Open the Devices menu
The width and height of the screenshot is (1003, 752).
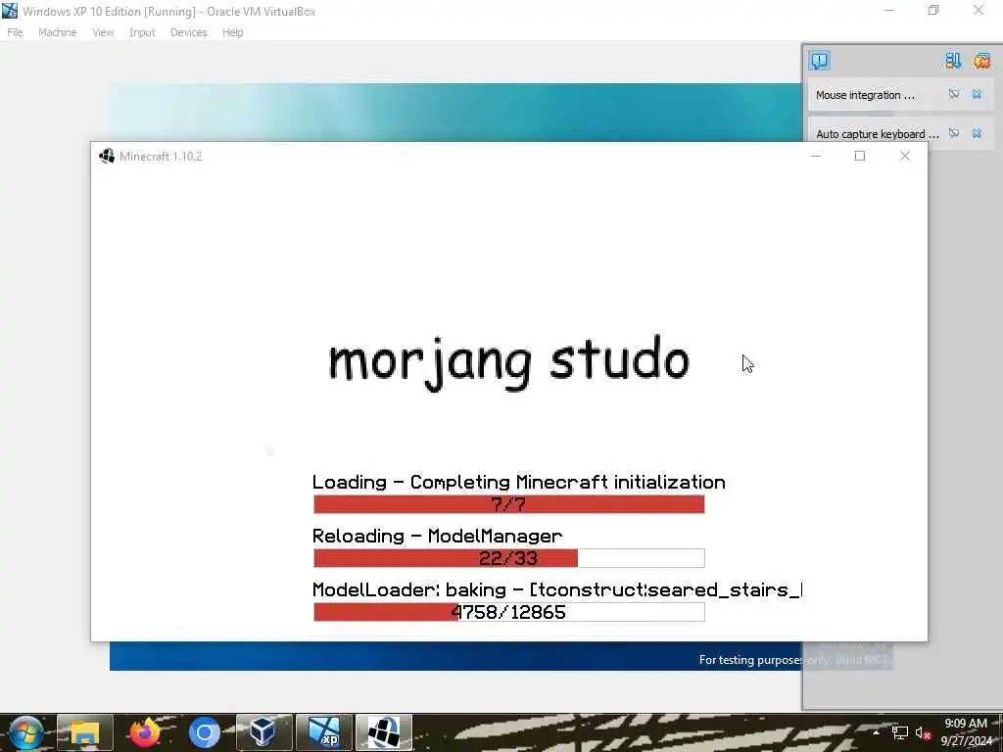tap(188, 32)
